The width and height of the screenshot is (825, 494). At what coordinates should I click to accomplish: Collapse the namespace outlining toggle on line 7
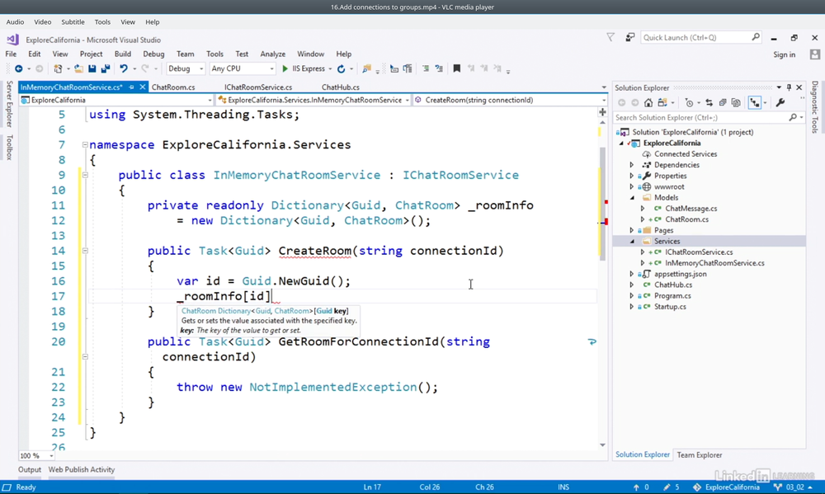pyautogui.click(x=85, y=144)
